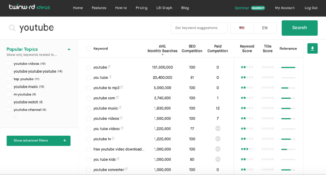The width and height of the screenshot is (326, 175).
Task: Click the green Search button
Action: (x=299, y=28)
